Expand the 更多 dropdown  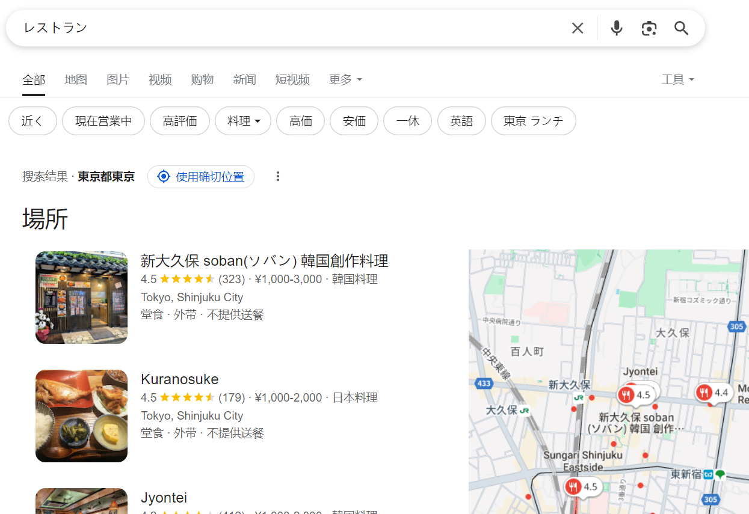click(345, 79)
